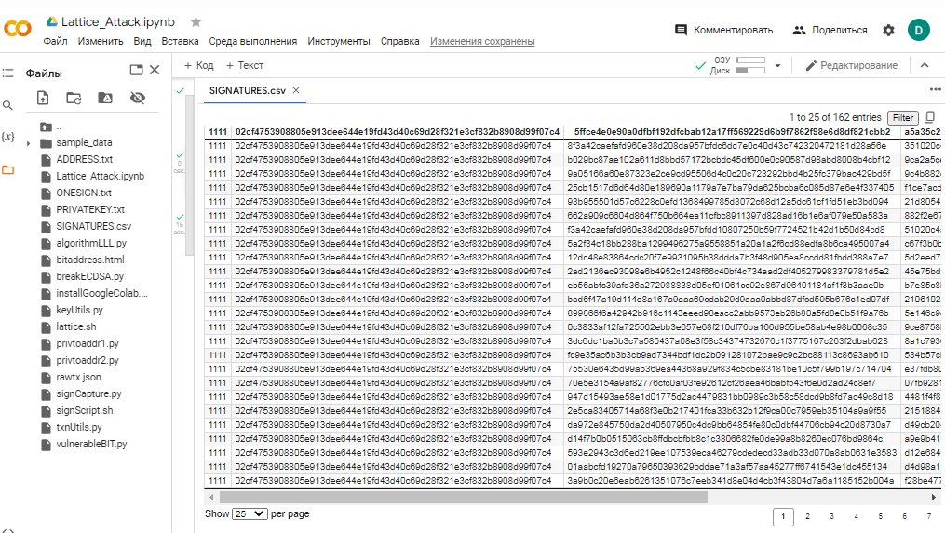
Task: Open signCapture.py file
Action: coord(88,393)
